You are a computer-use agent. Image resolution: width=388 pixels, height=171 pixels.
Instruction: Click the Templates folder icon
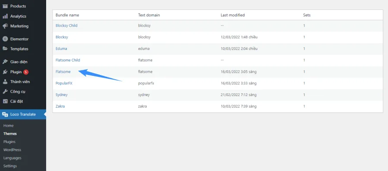coord(5,49)
